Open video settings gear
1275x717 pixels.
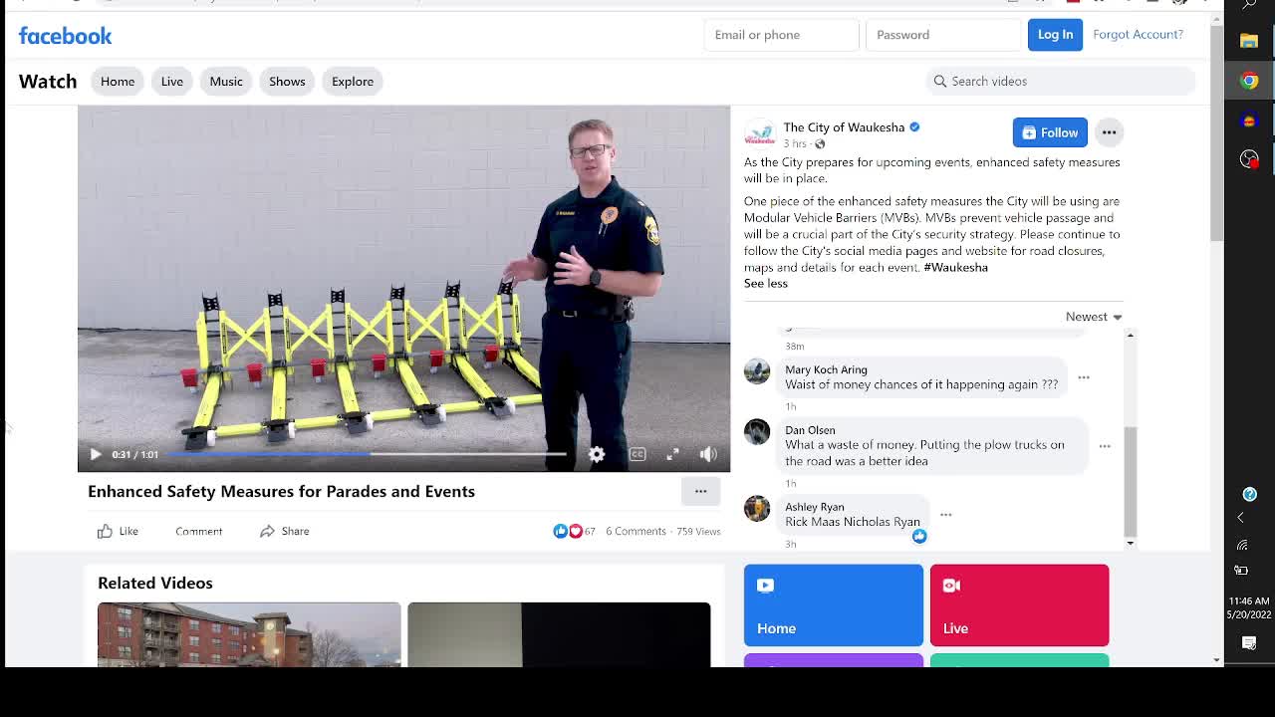tap(596, 454)
